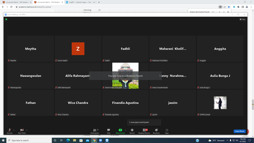Open a new browser tab

pyautogui.click(x=99, y=2)
